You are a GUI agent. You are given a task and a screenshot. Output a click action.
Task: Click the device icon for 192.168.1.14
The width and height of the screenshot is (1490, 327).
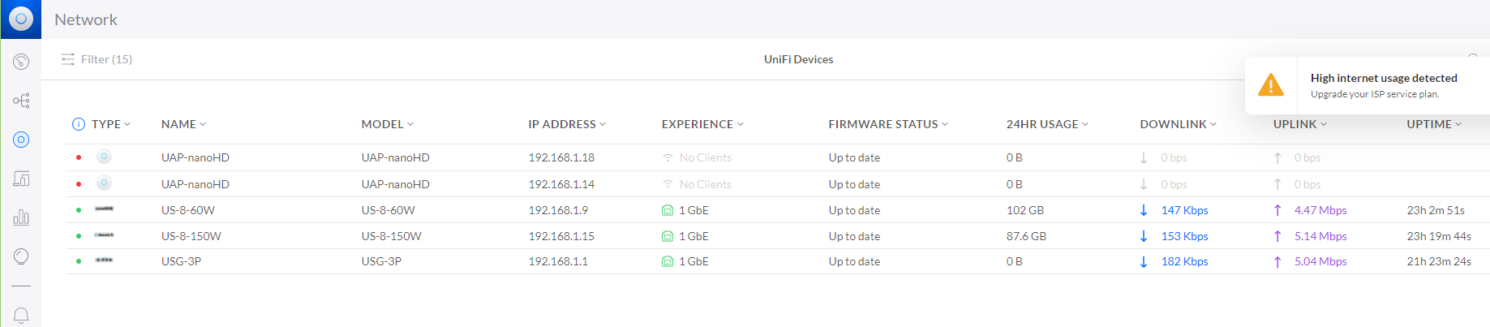[x=104, y=183]
